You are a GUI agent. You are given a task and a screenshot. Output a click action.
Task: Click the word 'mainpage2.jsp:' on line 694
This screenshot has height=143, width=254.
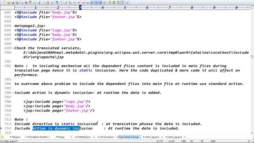(x=30, y=26)
